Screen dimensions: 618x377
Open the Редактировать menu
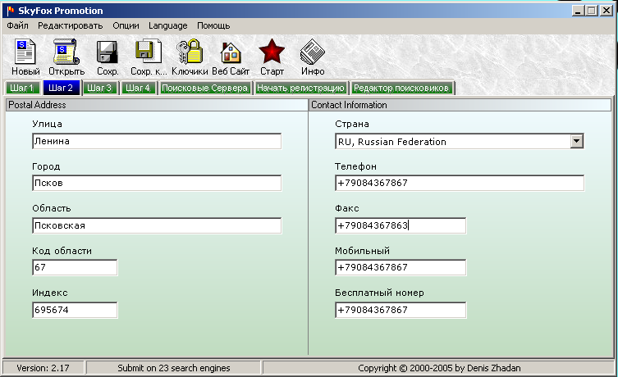(x=70, y=25)
